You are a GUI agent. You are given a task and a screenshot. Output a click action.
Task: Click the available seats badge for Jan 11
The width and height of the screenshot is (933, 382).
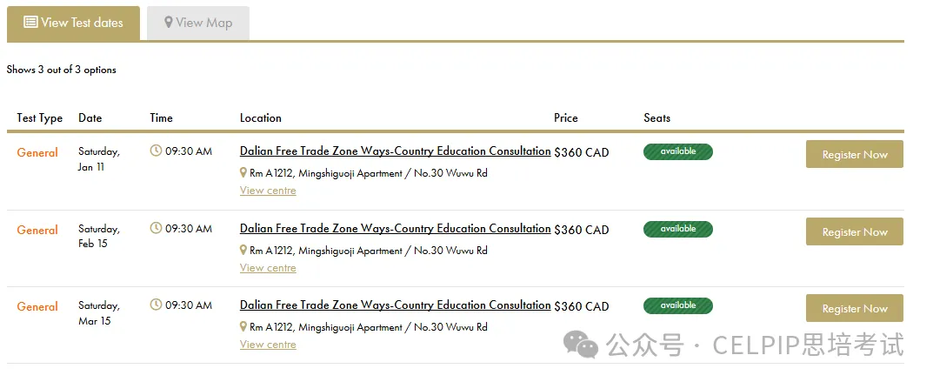point(677,151)
